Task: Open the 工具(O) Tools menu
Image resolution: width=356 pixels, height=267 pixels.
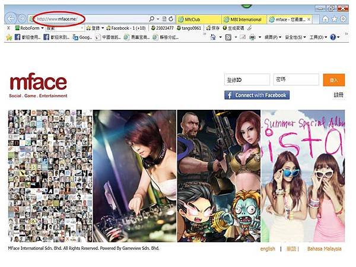Action: point(318,37)
